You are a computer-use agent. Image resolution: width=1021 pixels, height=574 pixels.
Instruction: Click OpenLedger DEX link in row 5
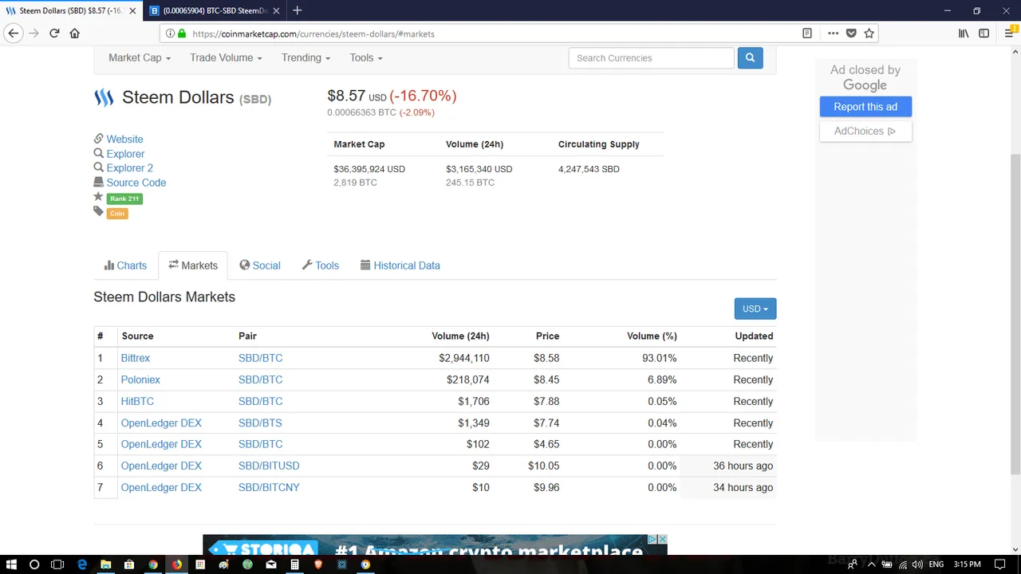[161, 444]
